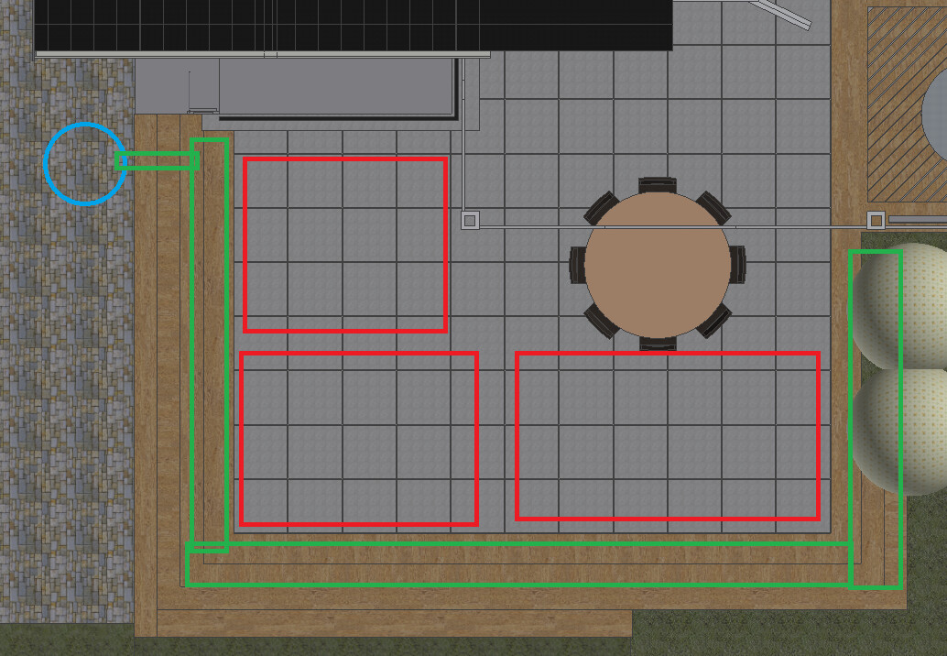Select the lower-left red rectangle outline

[358, 354]
